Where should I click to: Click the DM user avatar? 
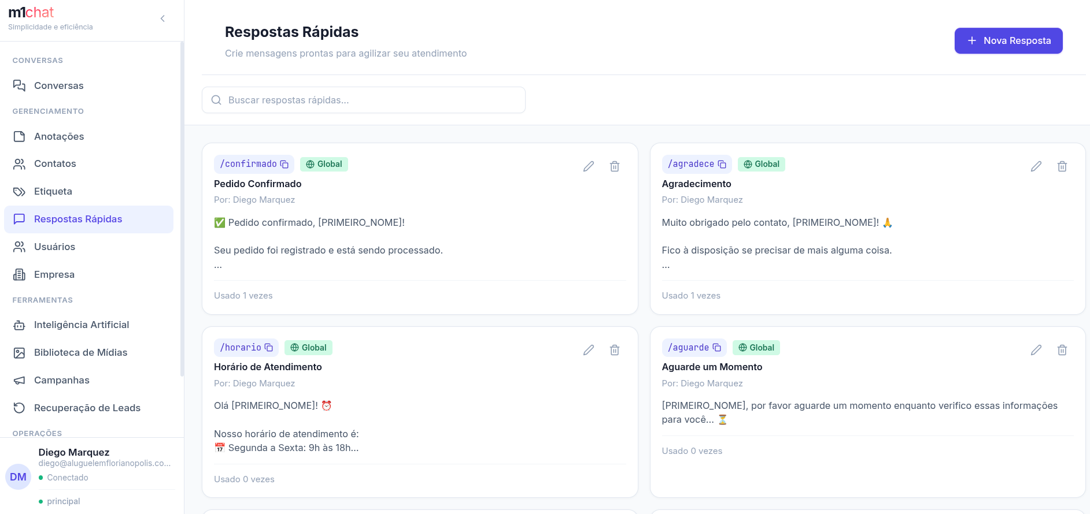pyautogui.click(x=18, y=477)
